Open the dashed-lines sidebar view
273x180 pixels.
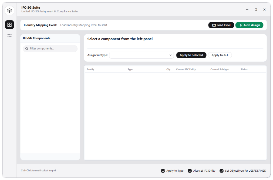point(9,35)
